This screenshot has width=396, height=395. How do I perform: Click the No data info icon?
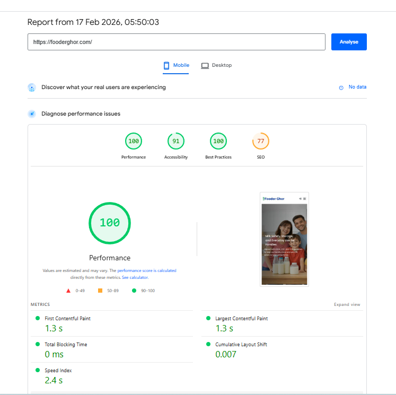tap(341, 87)
